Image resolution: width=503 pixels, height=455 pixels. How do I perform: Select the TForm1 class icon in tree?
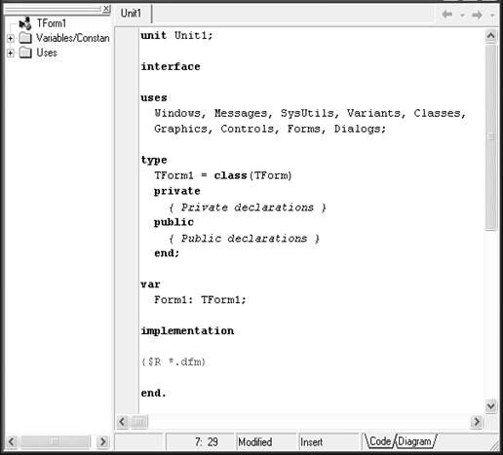tap(25, 23)
